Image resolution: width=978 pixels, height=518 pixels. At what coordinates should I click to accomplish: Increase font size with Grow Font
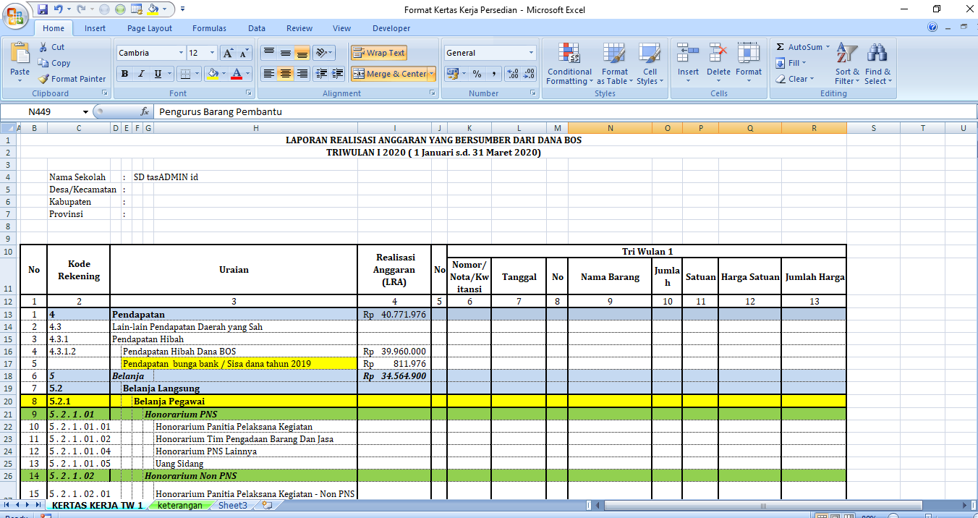click(x=228, y=53)
